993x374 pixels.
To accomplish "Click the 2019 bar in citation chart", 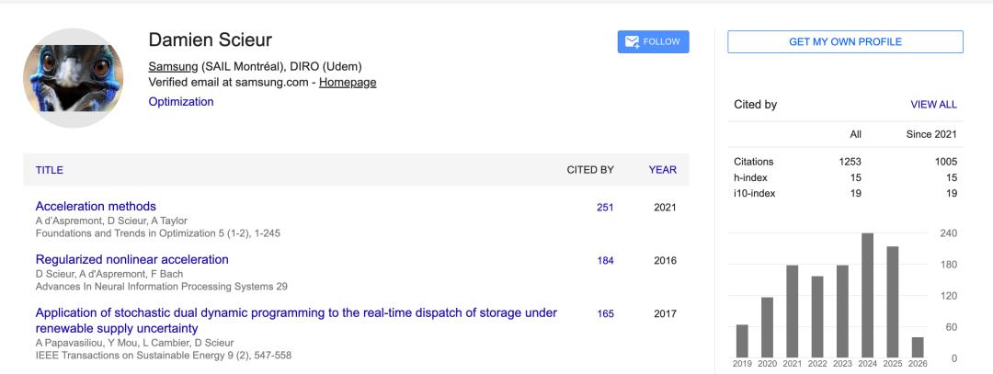I will (x=742, y=341).
